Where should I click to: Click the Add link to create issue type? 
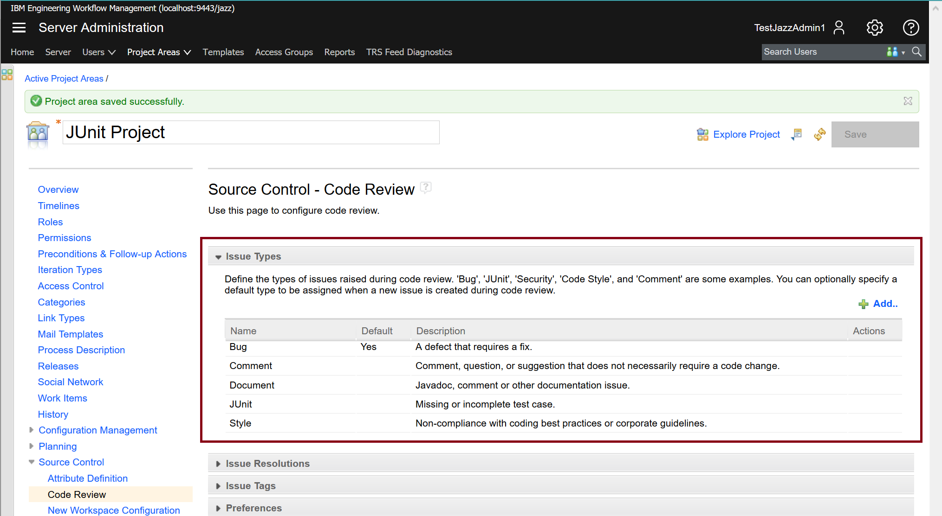tap(884, 304)
